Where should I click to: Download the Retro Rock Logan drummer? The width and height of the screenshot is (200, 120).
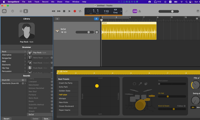pyautogui.click(x=51, y=58)
